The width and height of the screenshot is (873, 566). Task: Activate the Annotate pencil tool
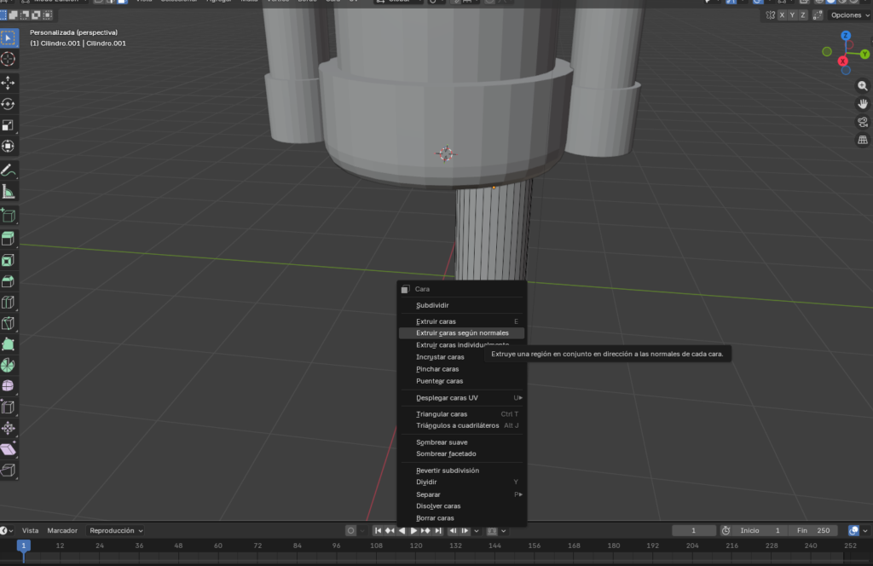click(9, 170)
